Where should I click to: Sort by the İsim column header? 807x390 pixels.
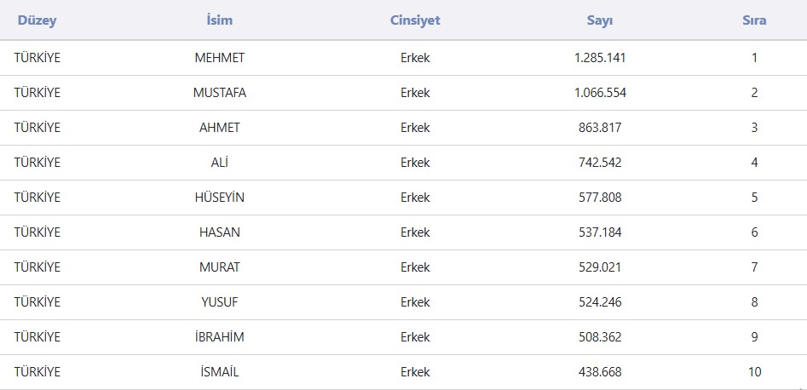tap(219, 20)
